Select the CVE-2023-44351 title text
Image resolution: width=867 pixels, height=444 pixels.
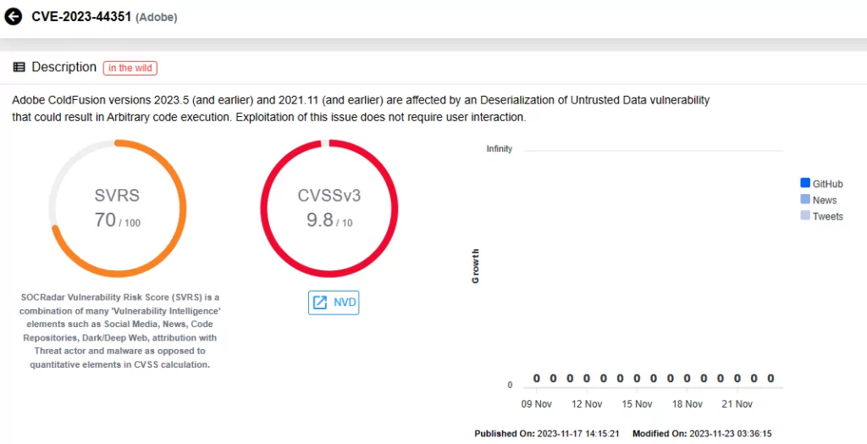pos(81,17)
